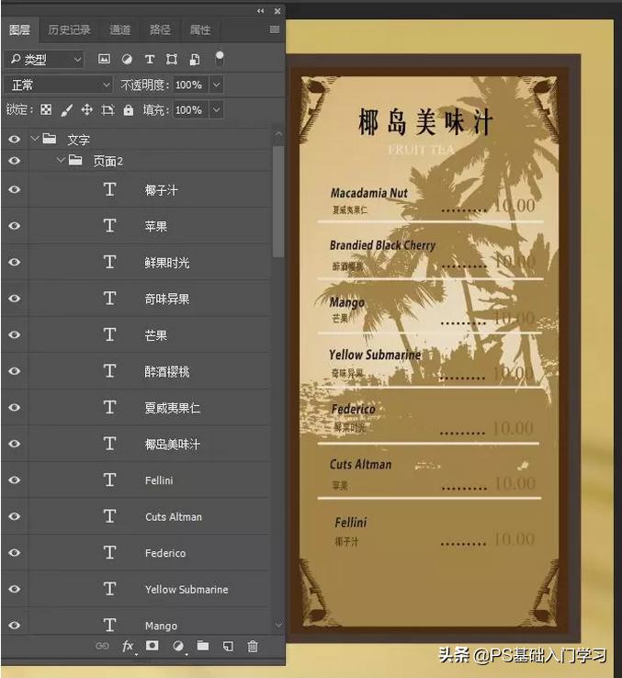Filter layers by adjustment layer icon
The width and height of the screenshot is (622, 678).
point(127,59)
